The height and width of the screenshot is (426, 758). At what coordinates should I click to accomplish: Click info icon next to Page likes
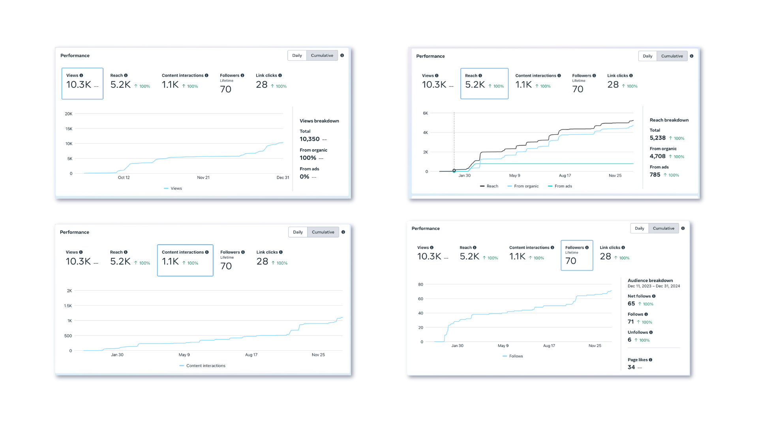coord(651,360)
